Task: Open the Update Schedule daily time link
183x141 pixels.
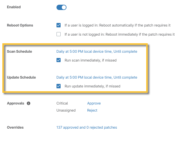Action: [x=97, y=77]
